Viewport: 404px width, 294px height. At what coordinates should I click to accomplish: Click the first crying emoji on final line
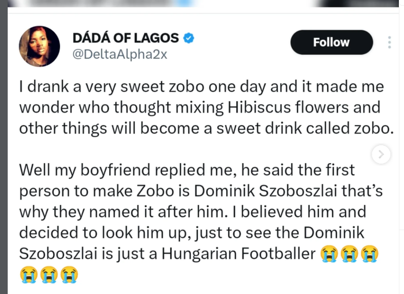point(29,275)
